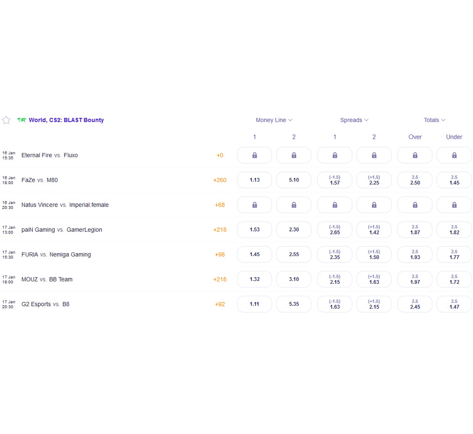Image resolution: width=473 pixels, height=434 pixels.
Task: Select Over 2.5 at 1.93 for FURIA match
Action: point(415,254)
